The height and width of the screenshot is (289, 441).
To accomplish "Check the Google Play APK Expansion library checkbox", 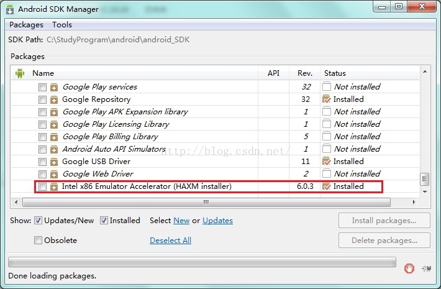I will pos(42,112).
